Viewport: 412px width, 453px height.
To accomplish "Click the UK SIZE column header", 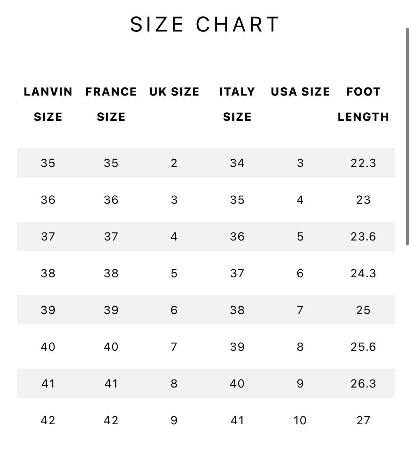I will [174, 92].
